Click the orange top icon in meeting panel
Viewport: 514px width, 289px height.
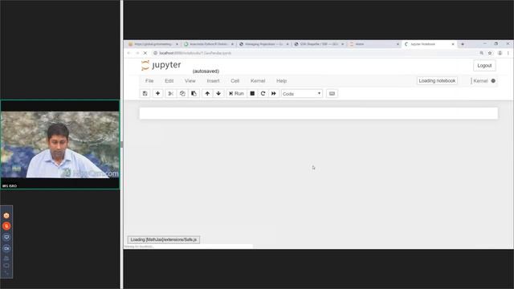pos(6,215)
